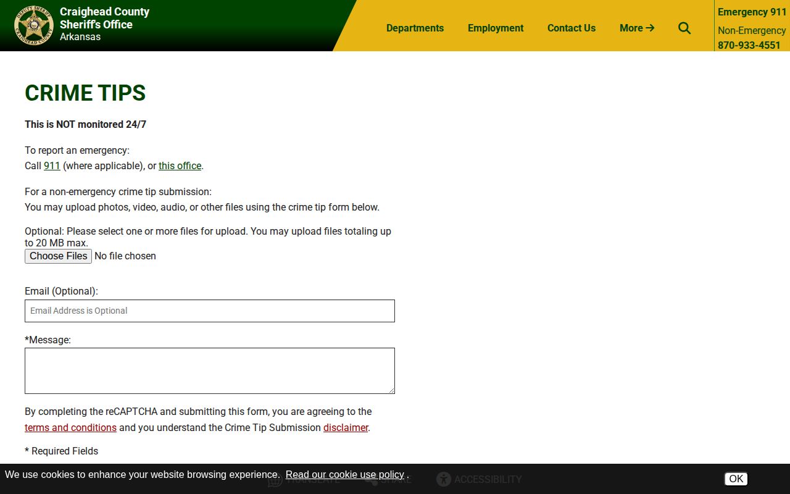This screenshot has height=494, width=790.
Task: Read the cookie use policy
Action: click(x=345, y=475)
